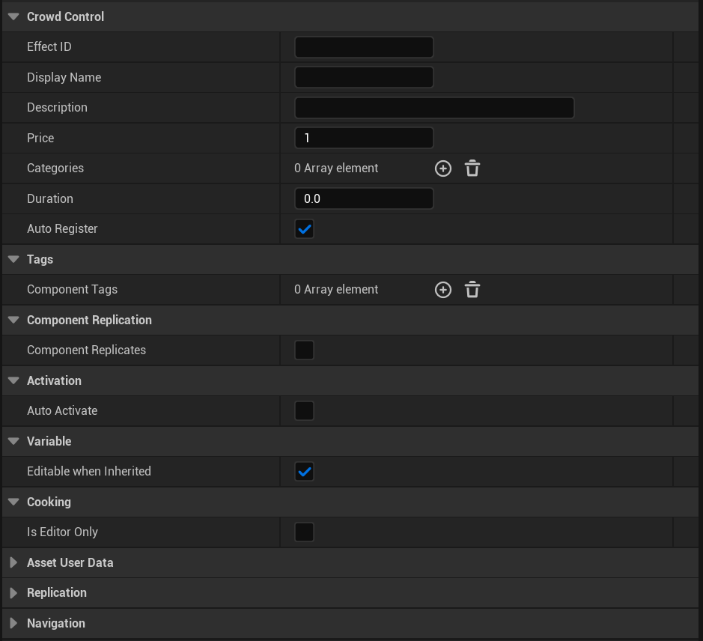Expand the Navigation section
Viewport: 703px width, 641px height.
pyautogui.click(x=13, y=623)
